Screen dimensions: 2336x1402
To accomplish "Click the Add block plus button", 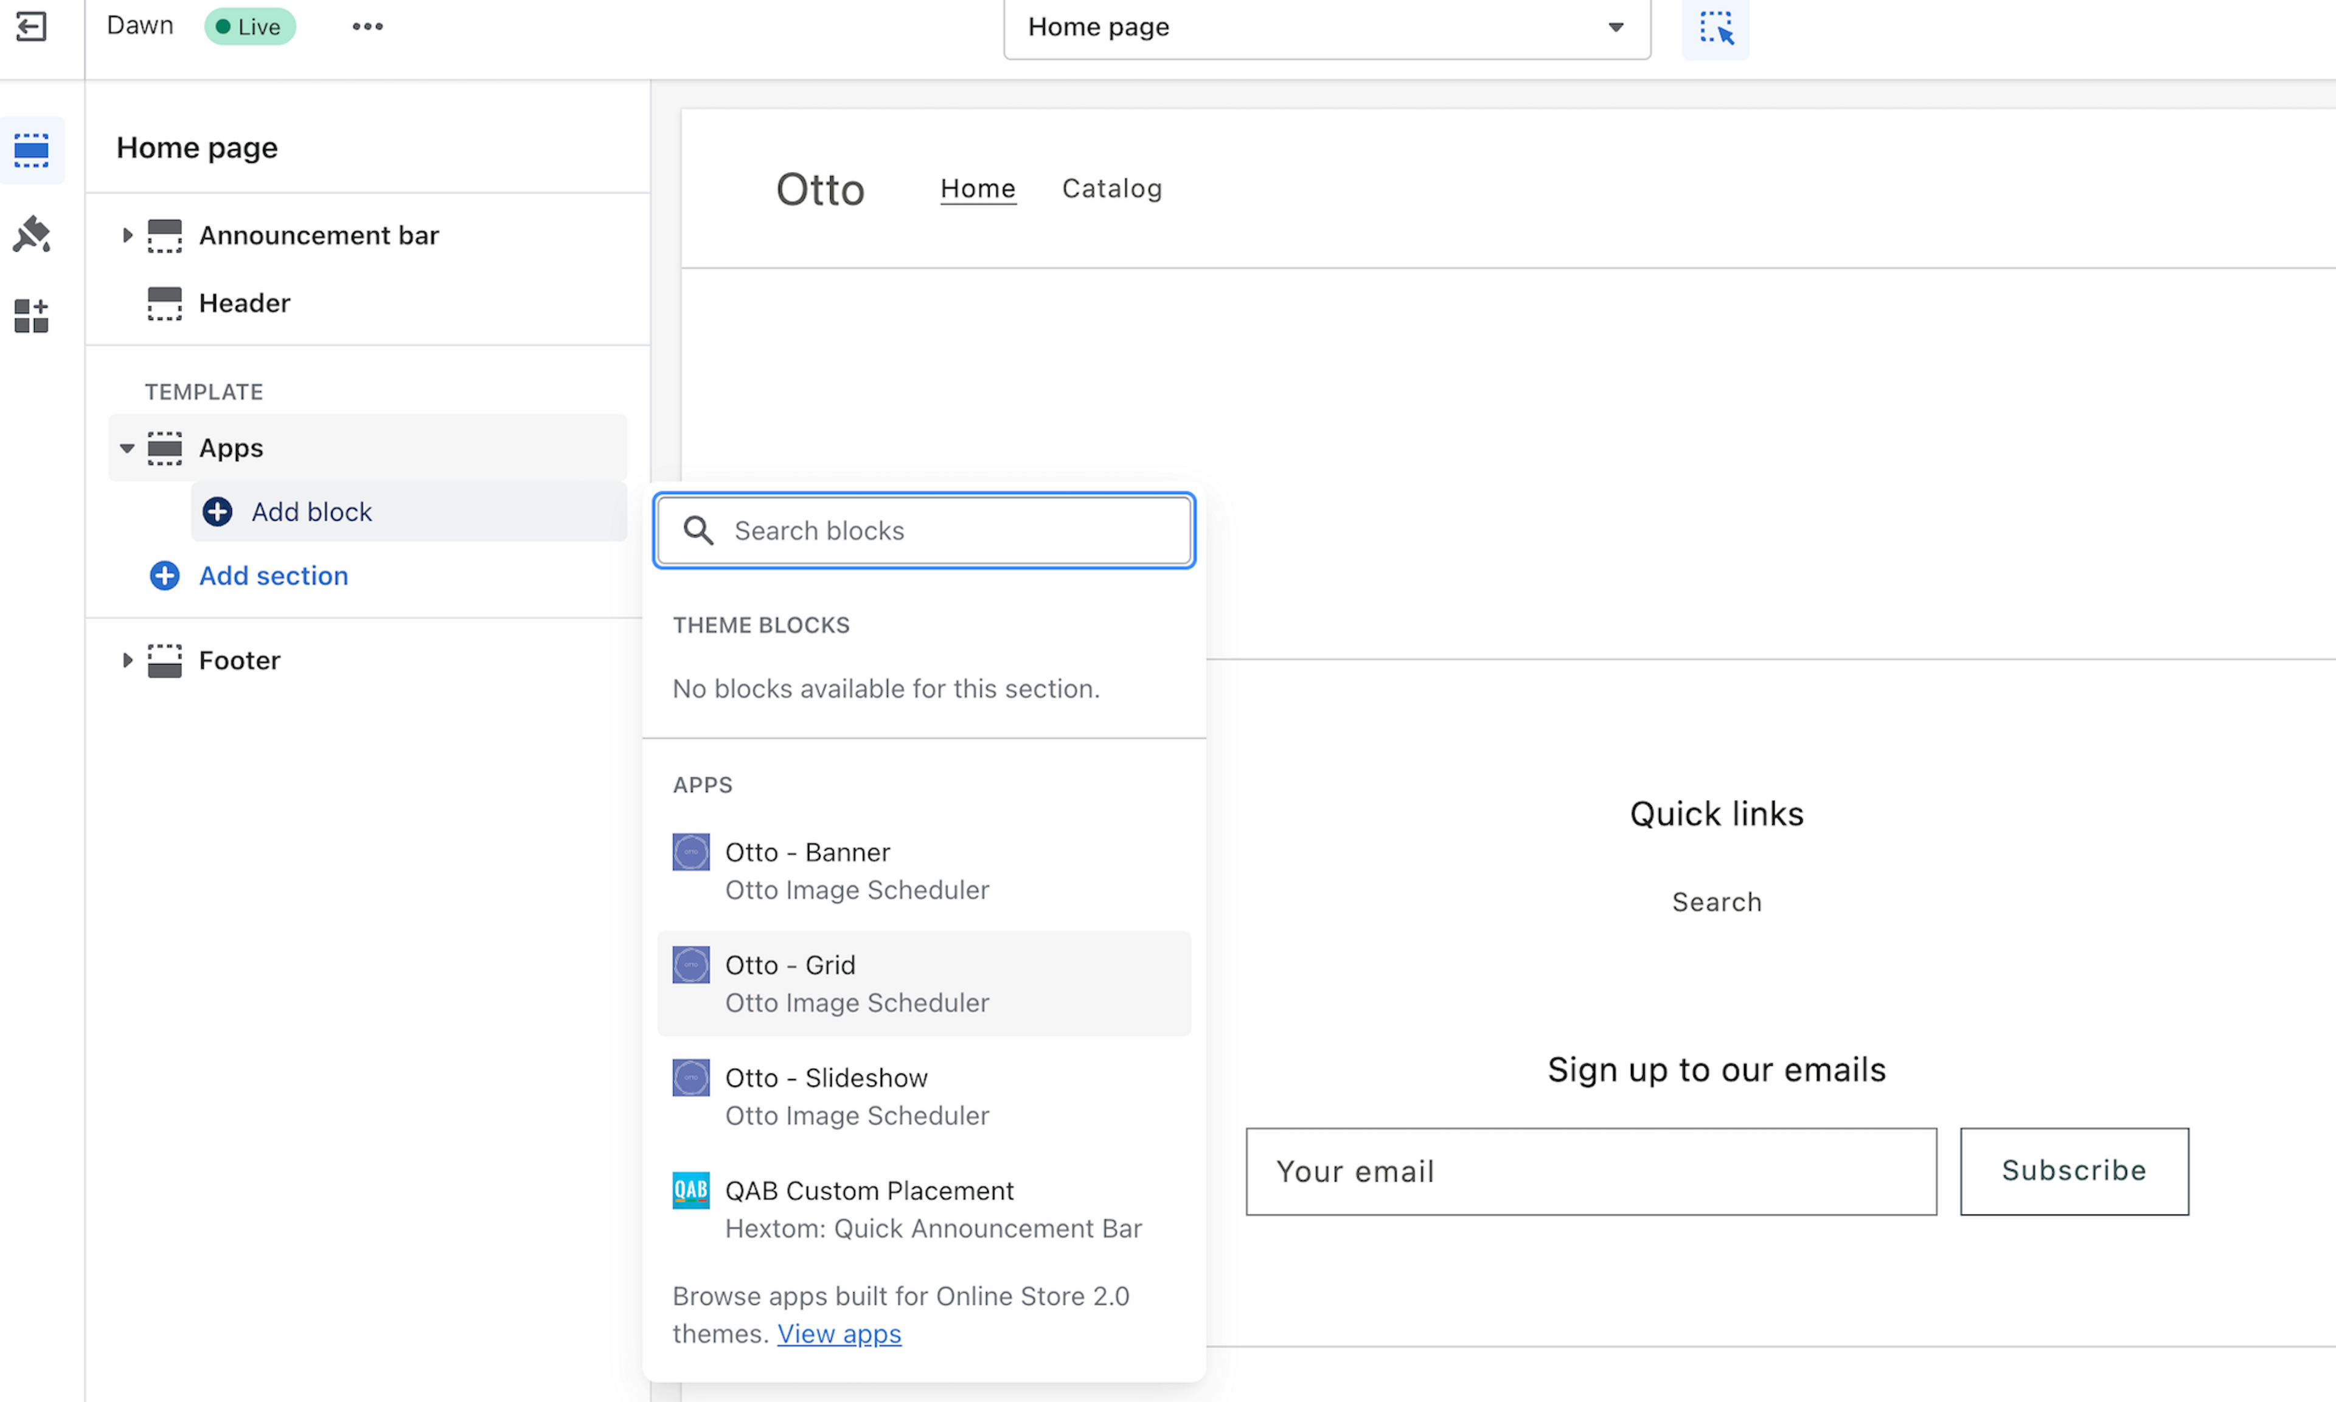I will point(218,512).
